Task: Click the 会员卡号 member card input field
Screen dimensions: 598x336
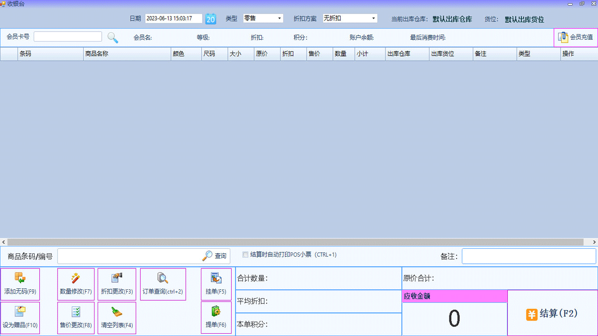Action: click(x=67, y=36)
